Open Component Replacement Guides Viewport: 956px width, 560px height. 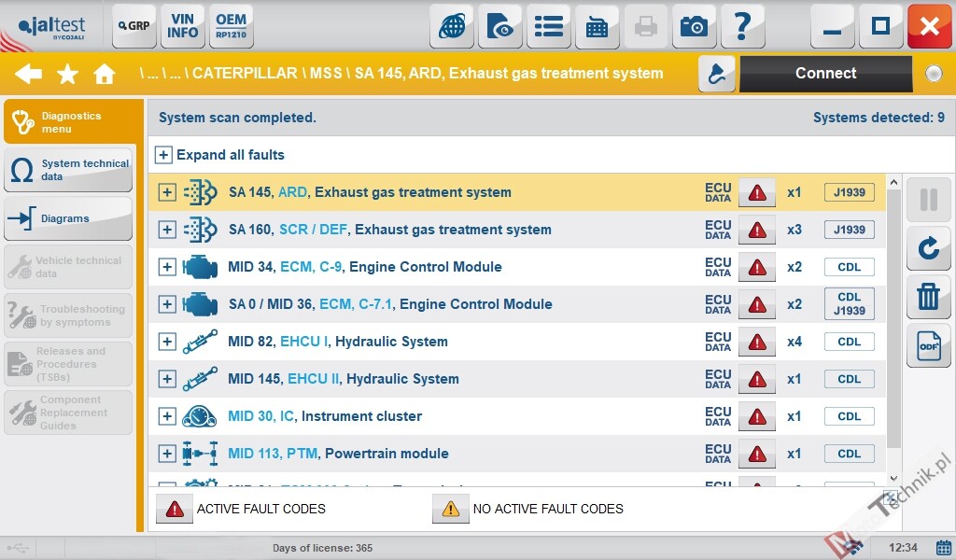[x=68, y=413]
